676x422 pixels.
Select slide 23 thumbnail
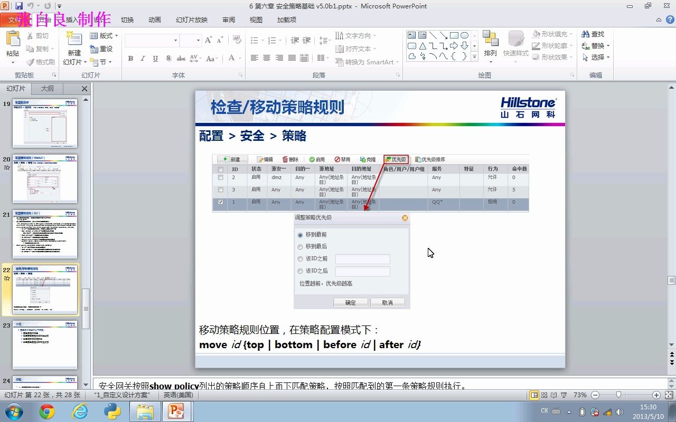tap(45, 345)
